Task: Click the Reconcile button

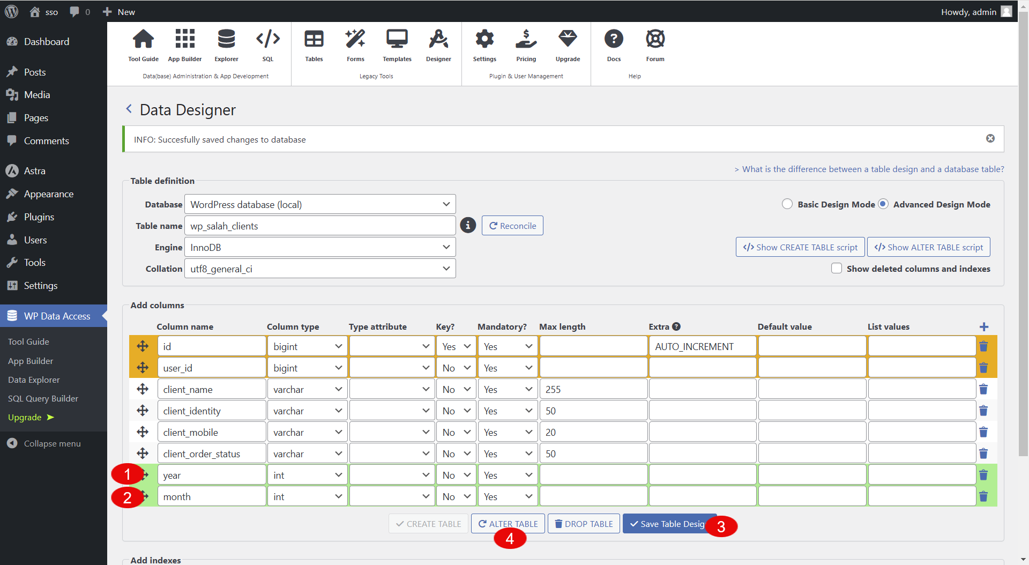Action: coord(512,226)
